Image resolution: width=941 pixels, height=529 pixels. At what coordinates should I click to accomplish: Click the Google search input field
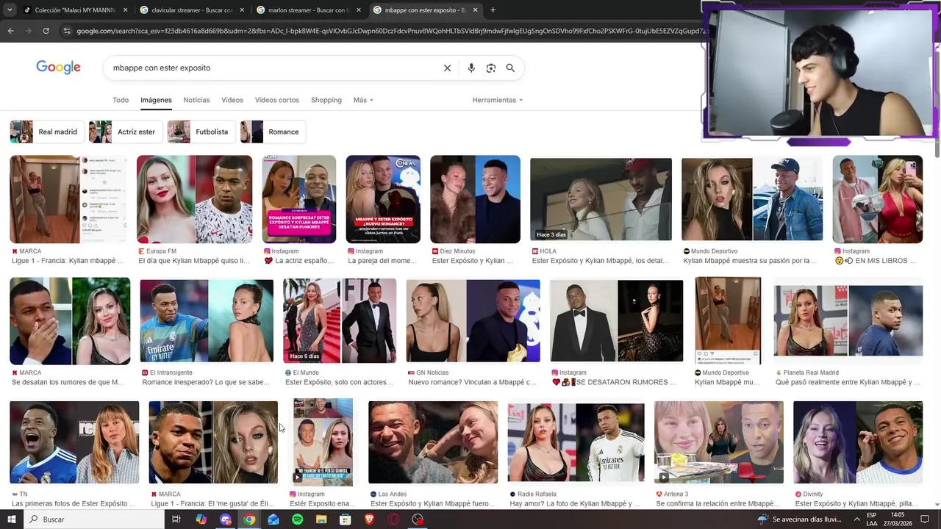pos(272,68)
